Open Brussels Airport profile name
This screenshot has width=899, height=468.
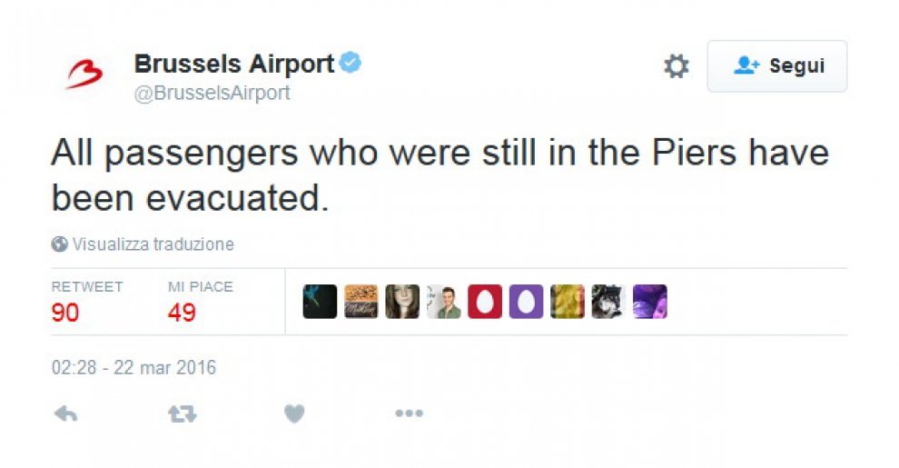pos(234,63)
